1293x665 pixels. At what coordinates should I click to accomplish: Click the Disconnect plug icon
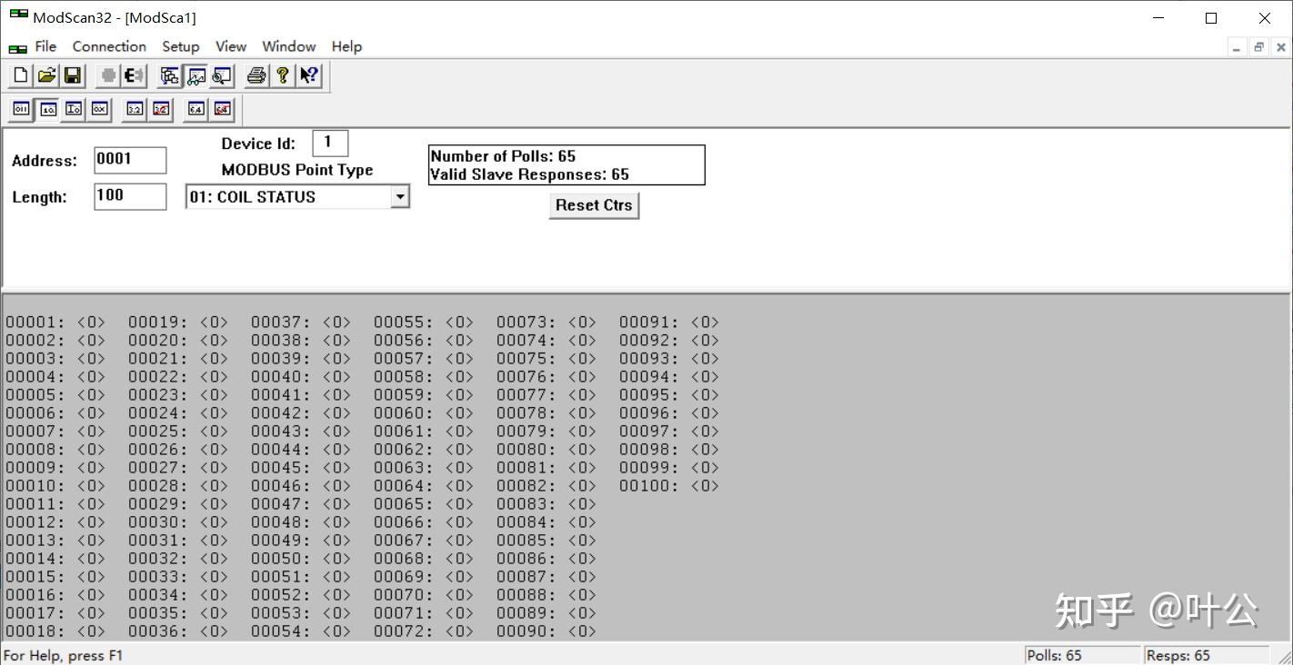click(x=134, y=76)
